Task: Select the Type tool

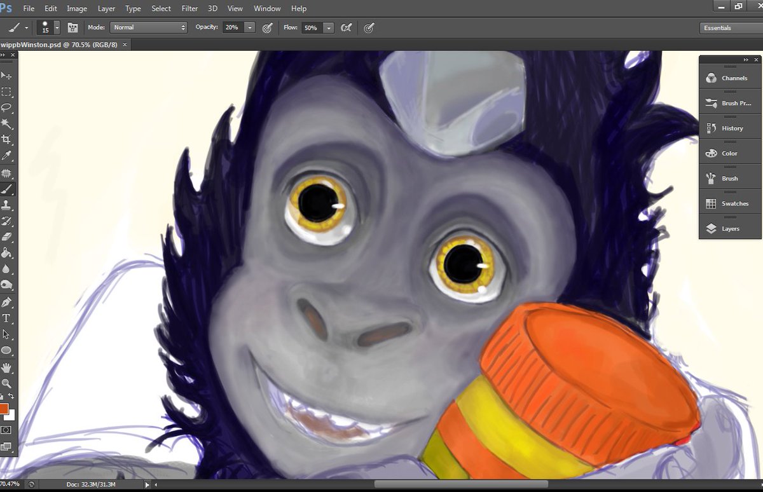Action: pyautogui.click(x=6, y=318)
